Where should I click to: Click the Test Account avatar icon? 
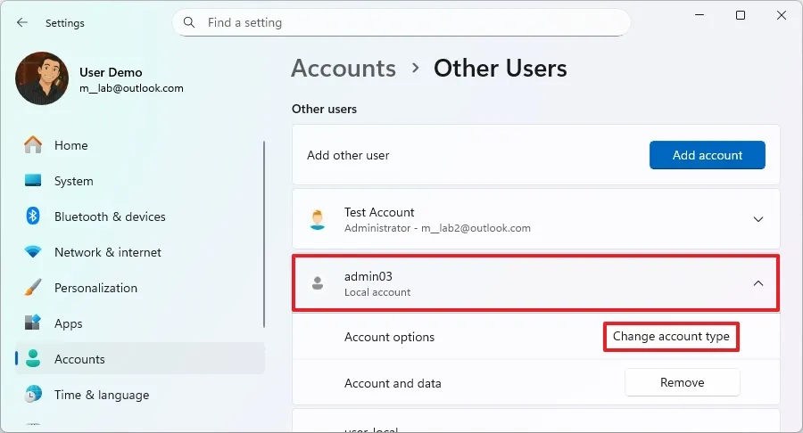(x=317, y=219)
